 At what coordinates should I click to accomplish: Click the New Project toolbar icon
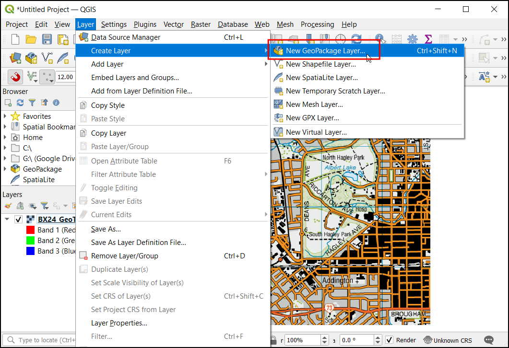click(x=15, y=39)
